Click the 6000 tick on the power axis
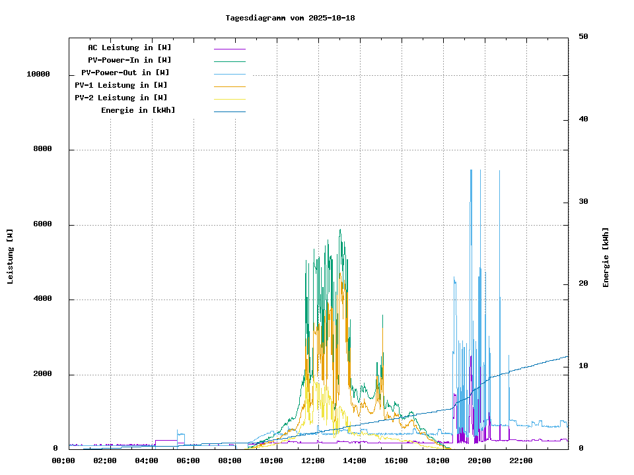The width and height of the screenshot is (634, 475). (x=42, y=224)
